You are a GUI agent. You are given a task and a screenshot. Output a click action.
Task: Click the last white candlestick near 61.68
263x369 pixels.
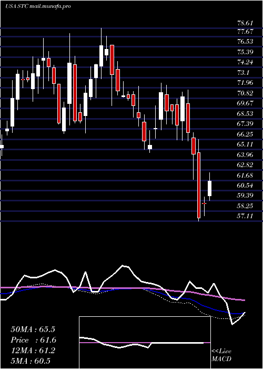[209, 188]
